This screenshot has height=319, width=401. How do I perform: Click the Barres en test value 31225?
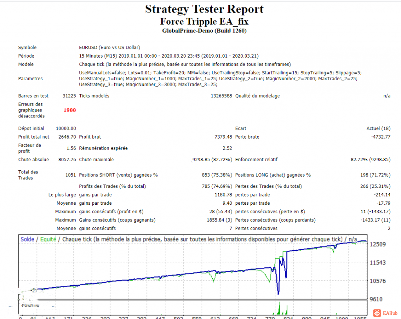pyautogui.click(x=69, y=96)
